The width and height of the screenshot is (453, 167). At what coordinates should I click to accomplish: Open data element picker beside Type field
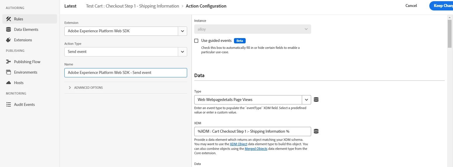click(x=316, y=100)
